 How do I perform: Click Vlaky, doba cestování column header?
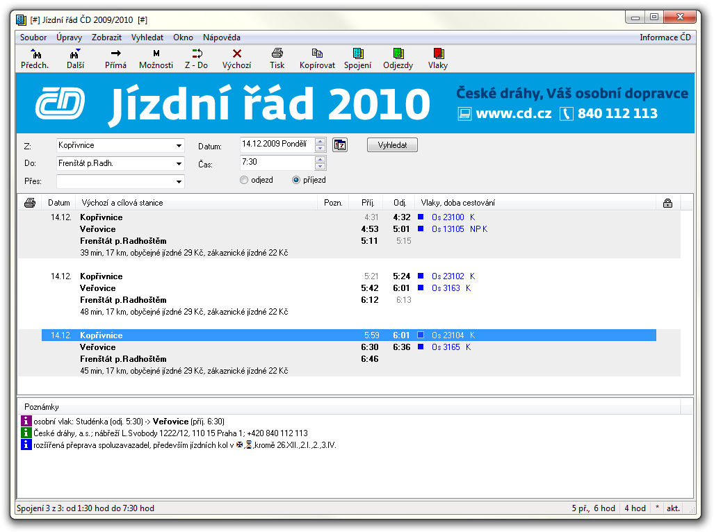[x=537, y=203]
